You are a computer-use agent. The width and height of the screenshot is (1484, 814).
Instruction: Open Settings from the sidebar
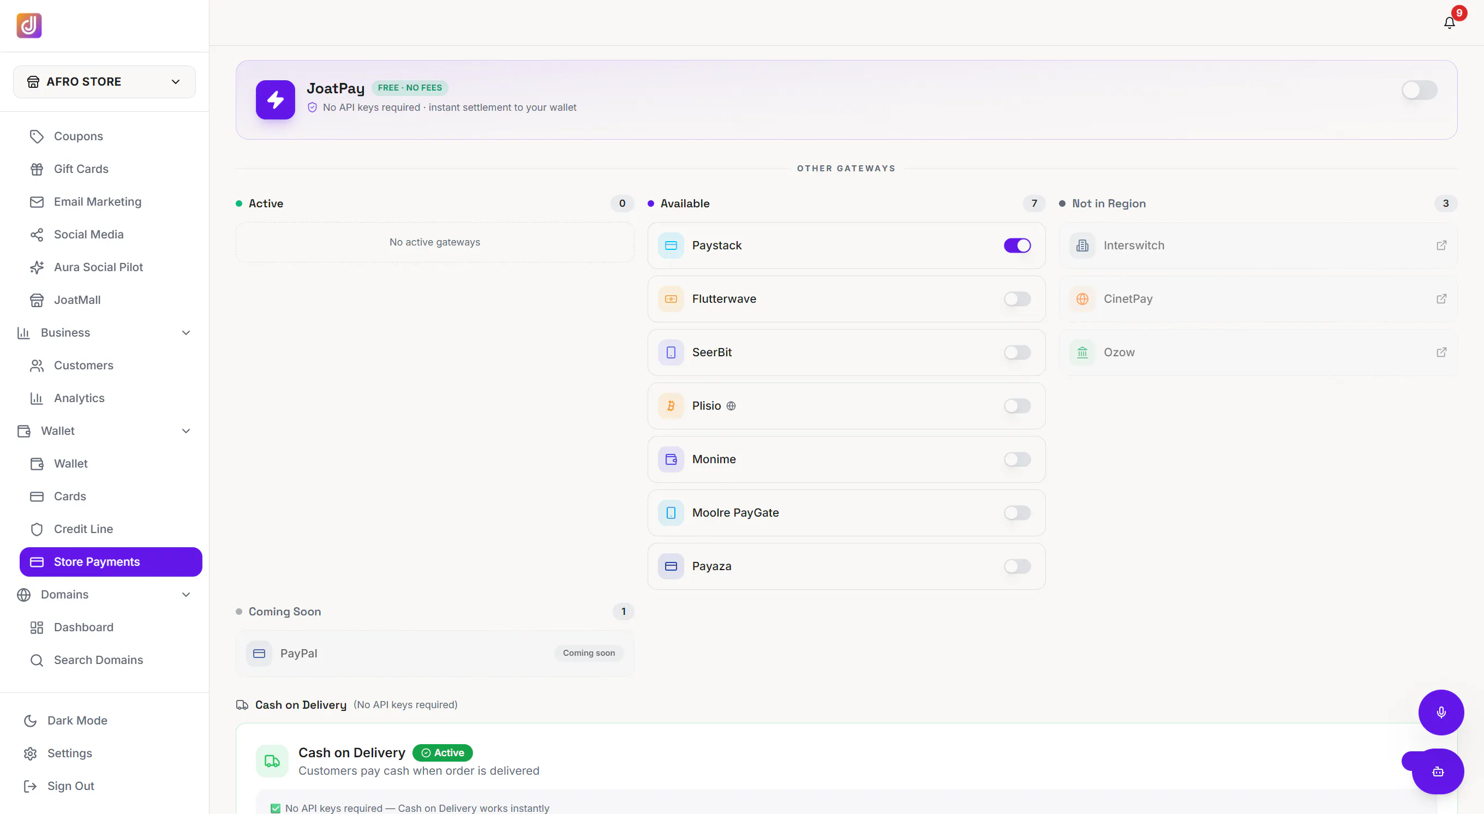pyautogui.click(x=104, y=753)
